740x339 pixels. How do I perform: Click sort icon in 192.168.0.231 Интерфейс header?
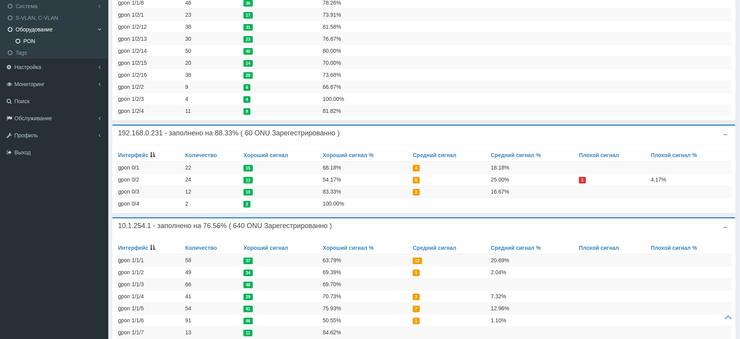pos(153,155)
